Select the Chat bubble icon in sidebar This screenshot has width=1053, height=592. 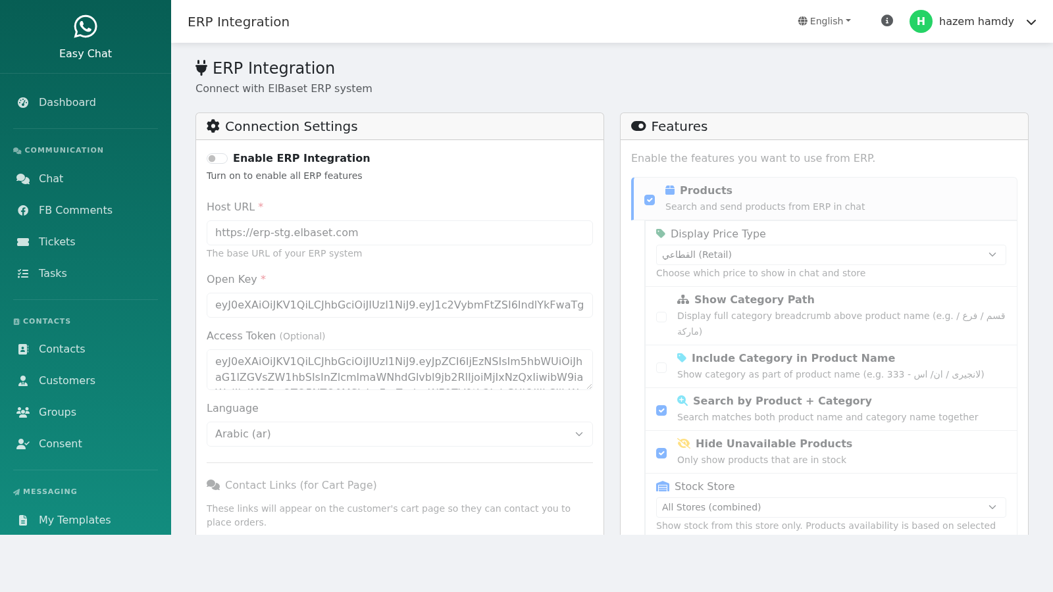(x=22, y=178)
